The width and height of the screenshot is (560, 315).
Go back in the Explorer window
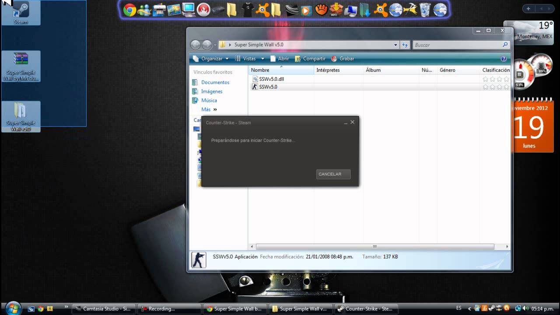click(196, 45)
